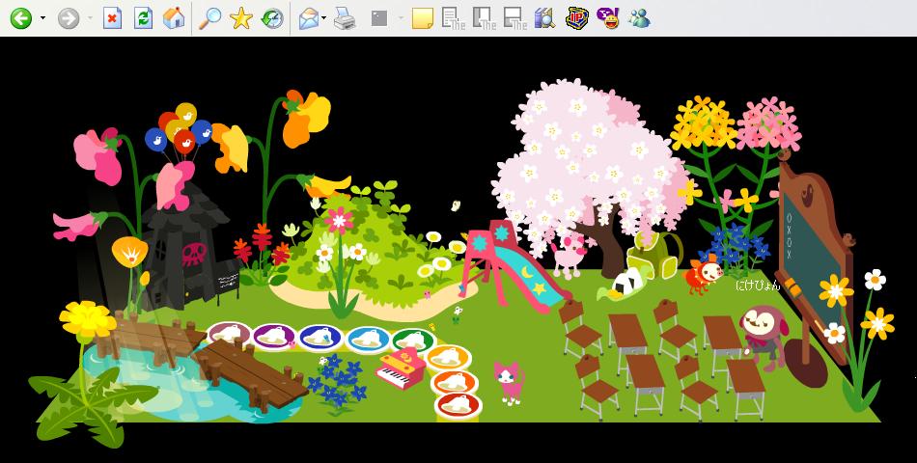This screenshot has height=463, width=917.
Task: Click the Mail envelope icon
Action: click(308, 18)
